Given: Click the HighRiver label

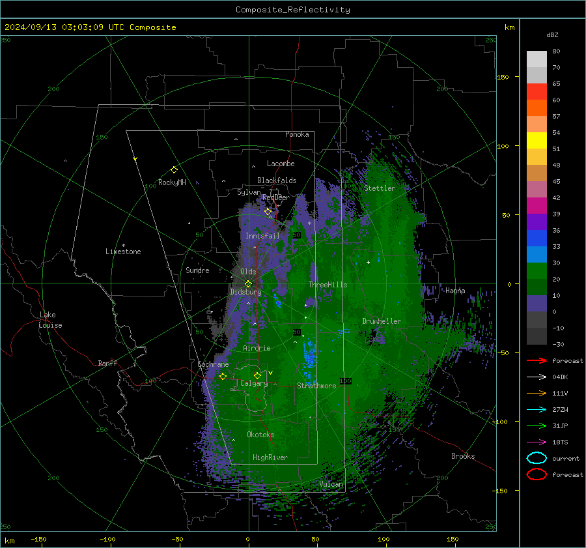Looking at the screenshot, I should pos(270,457).
